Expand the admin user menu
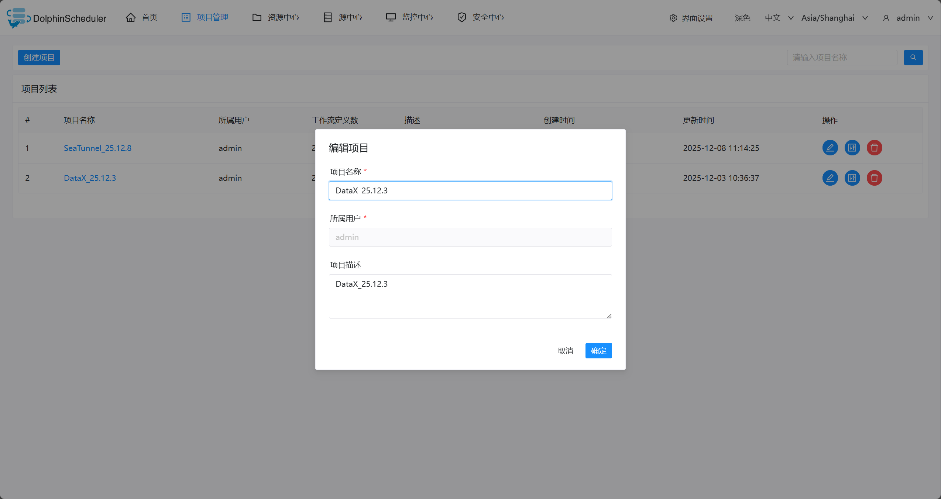The width and height of the screenshot is (941, 499). click(908, 18)
